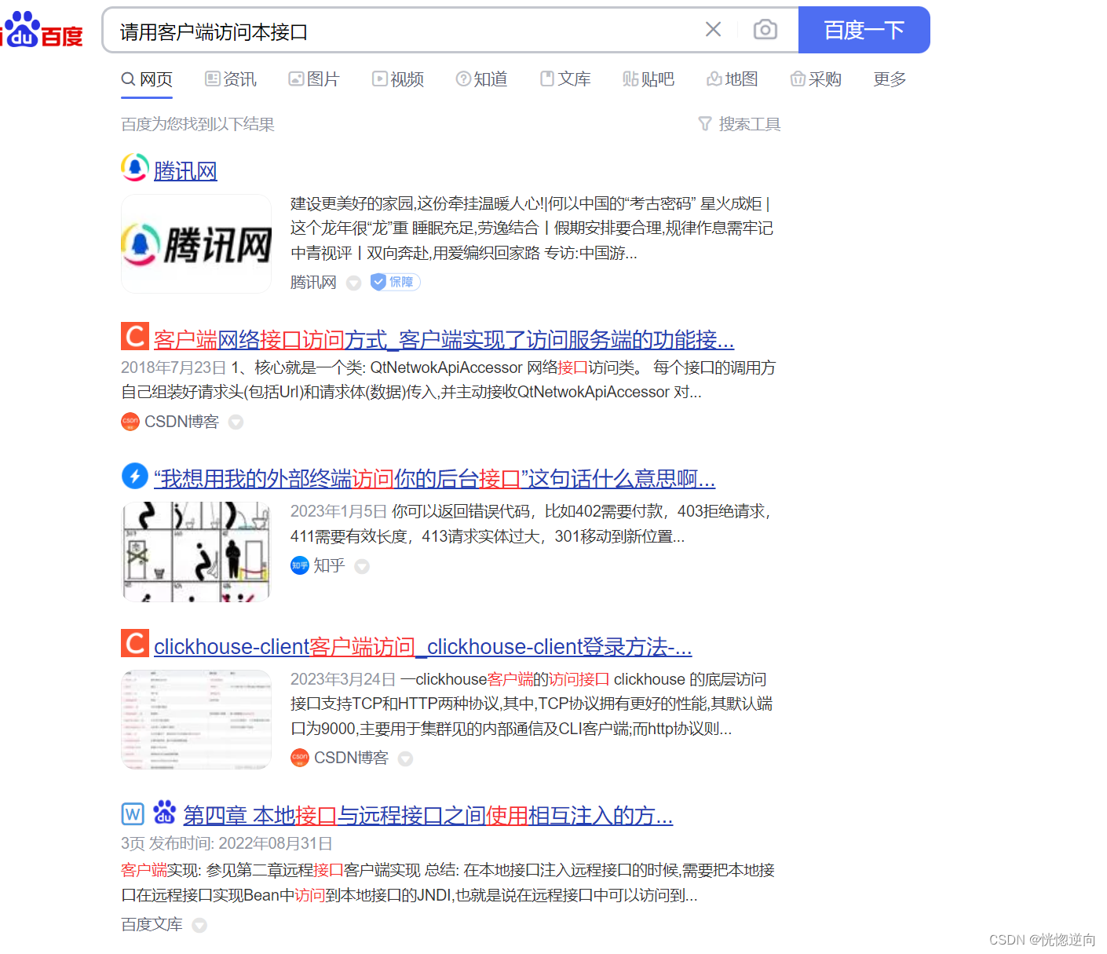The height and width of the screenshot is (954, 1107).
Task: Open 搜索工具 filter options
Action: tap(740, 124)
